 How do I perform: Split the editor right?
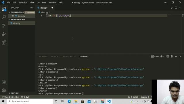176,8
